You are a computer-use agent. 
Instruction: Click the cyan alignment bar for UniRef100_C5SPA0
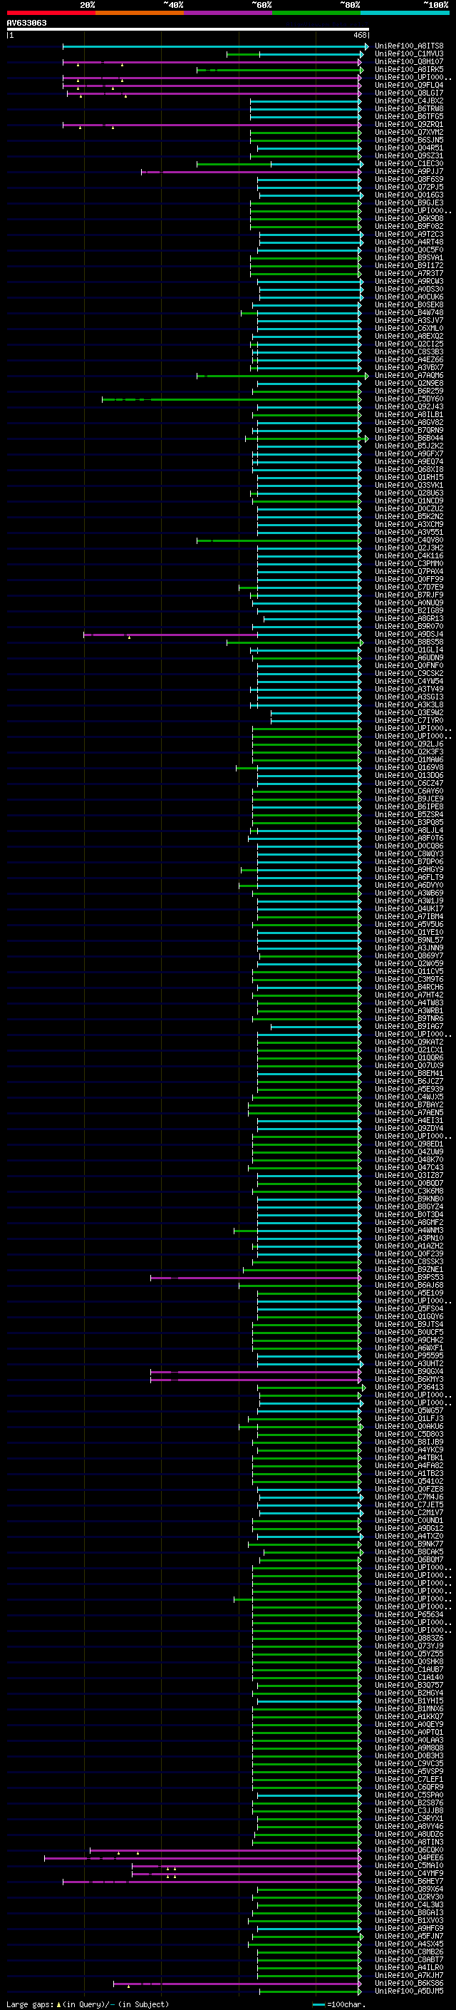point(309,1795)
